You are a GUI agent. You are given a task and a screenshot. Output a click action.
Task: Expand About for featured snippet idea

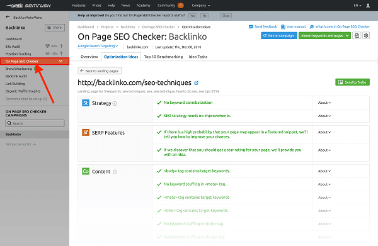point(324,132)
